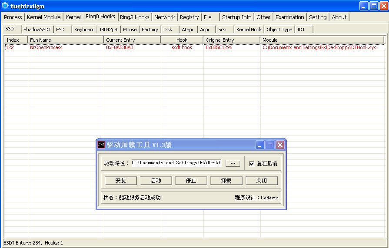
Task: Toggle 总在最前 always-on-top checkbox
Action: point(252,164)
